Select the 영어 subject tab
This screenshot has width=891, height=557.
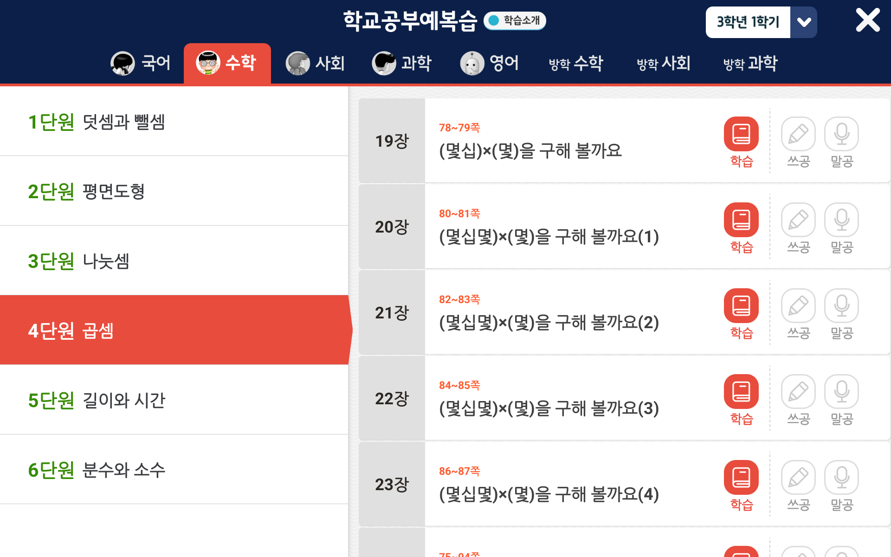(490, 63)
